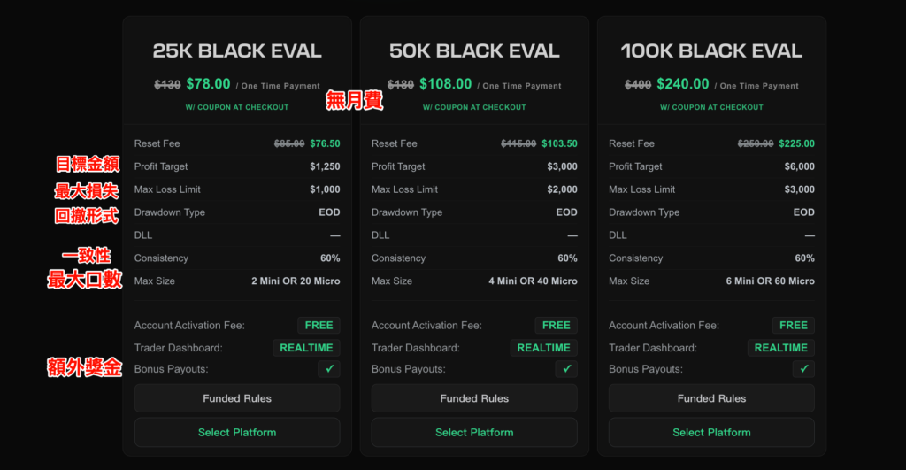Open Funded Rules for 100K Black Eval
This screenshot has width=906, height=470.
point(711,398)
